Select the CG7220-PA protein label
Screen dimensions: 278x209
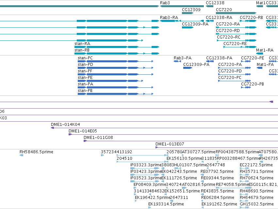point(230,65)
